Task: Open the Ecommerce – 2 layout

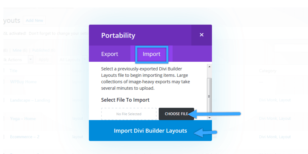Action: pos(25,137)
